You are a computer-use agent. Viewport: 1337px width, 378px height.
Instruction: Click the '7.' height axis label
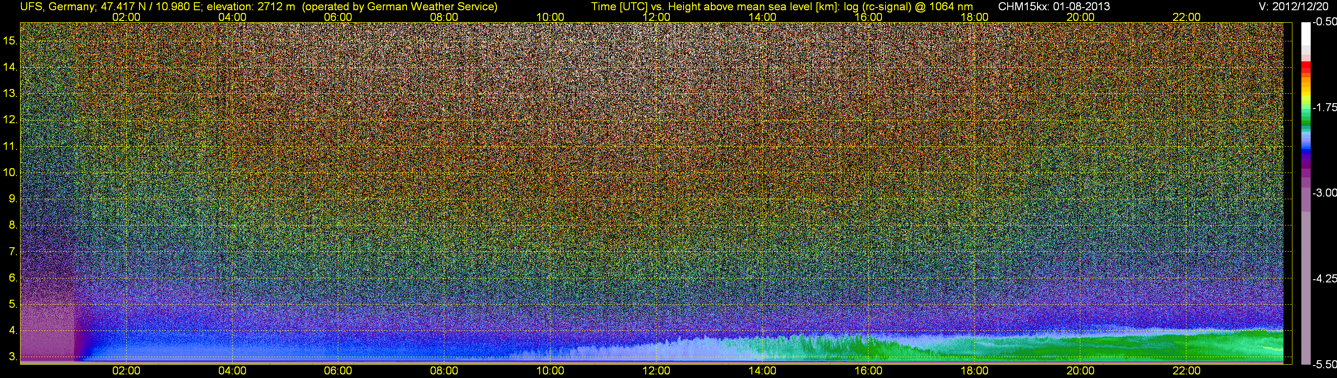[x=13, y=252]
